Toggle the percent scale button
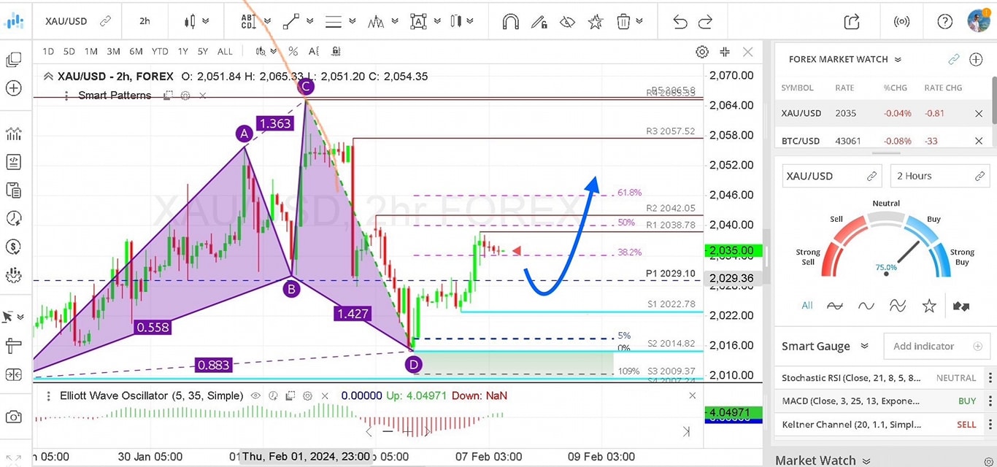This screenshot has height=467, width=997. point(293,51)
